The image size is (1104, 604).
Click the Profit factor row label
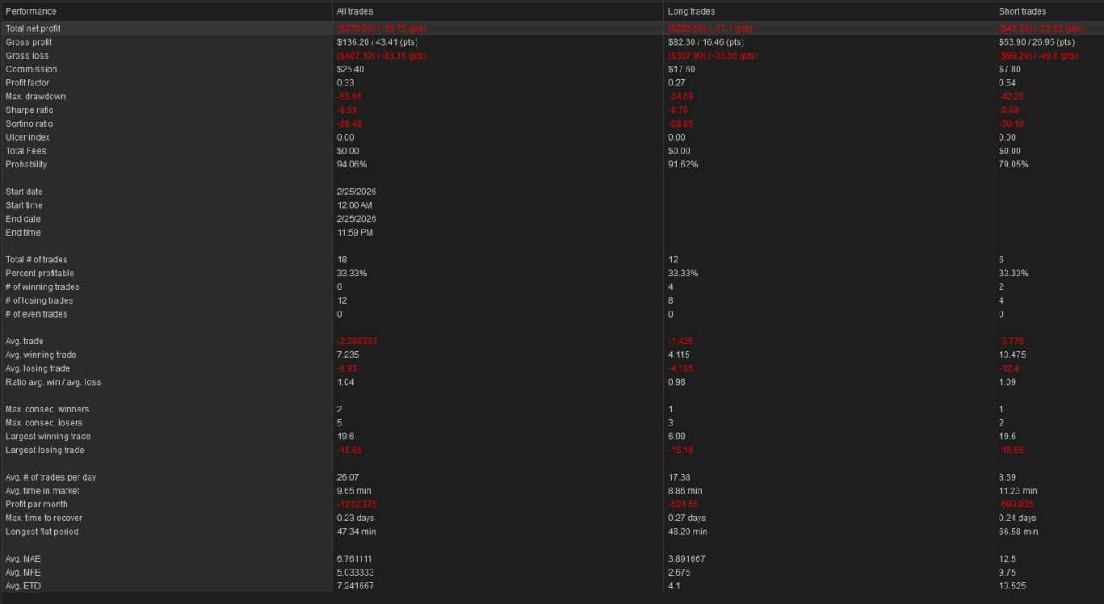(28, 83)
